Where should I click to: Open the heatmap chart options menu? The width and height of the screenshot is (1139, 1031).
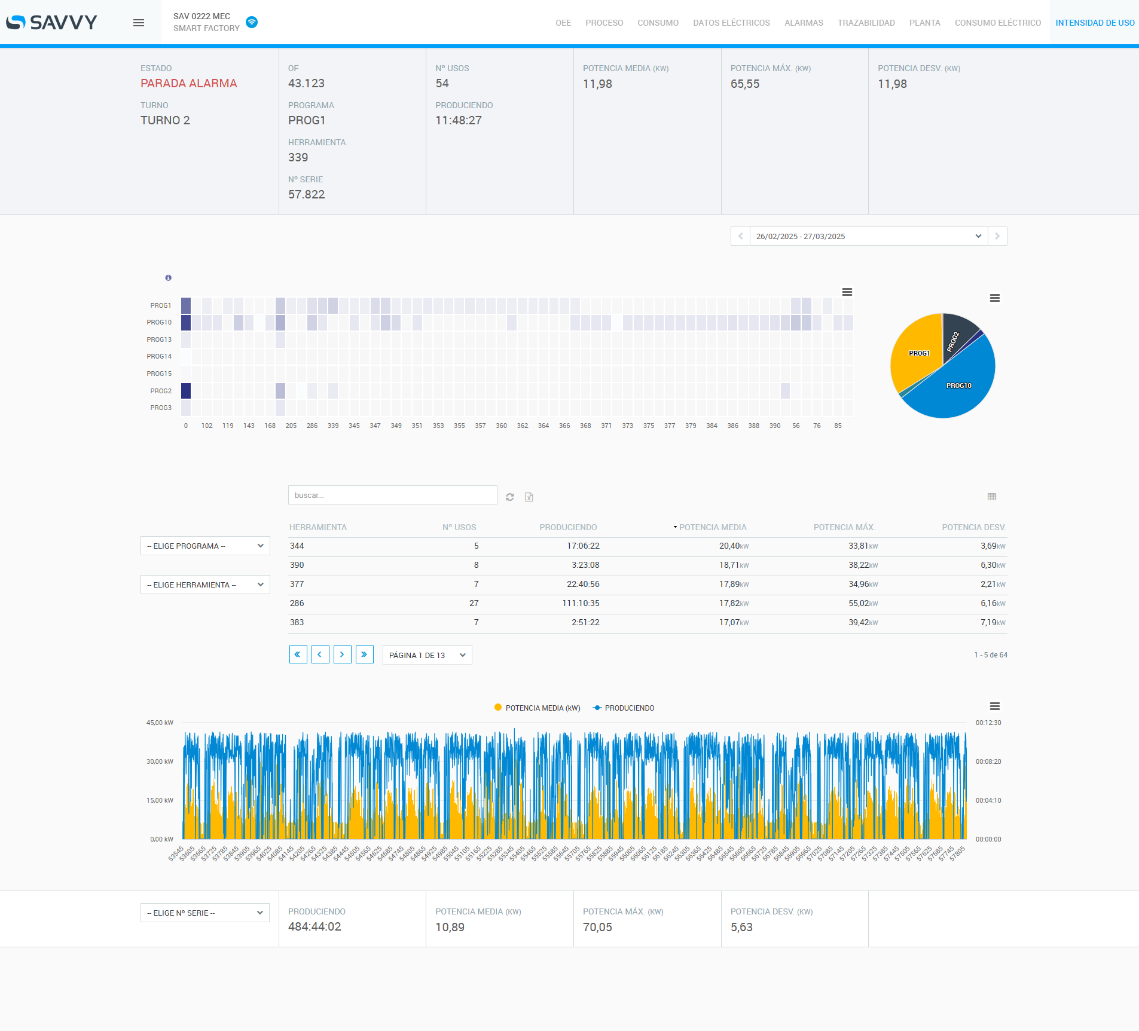[847, 292]
